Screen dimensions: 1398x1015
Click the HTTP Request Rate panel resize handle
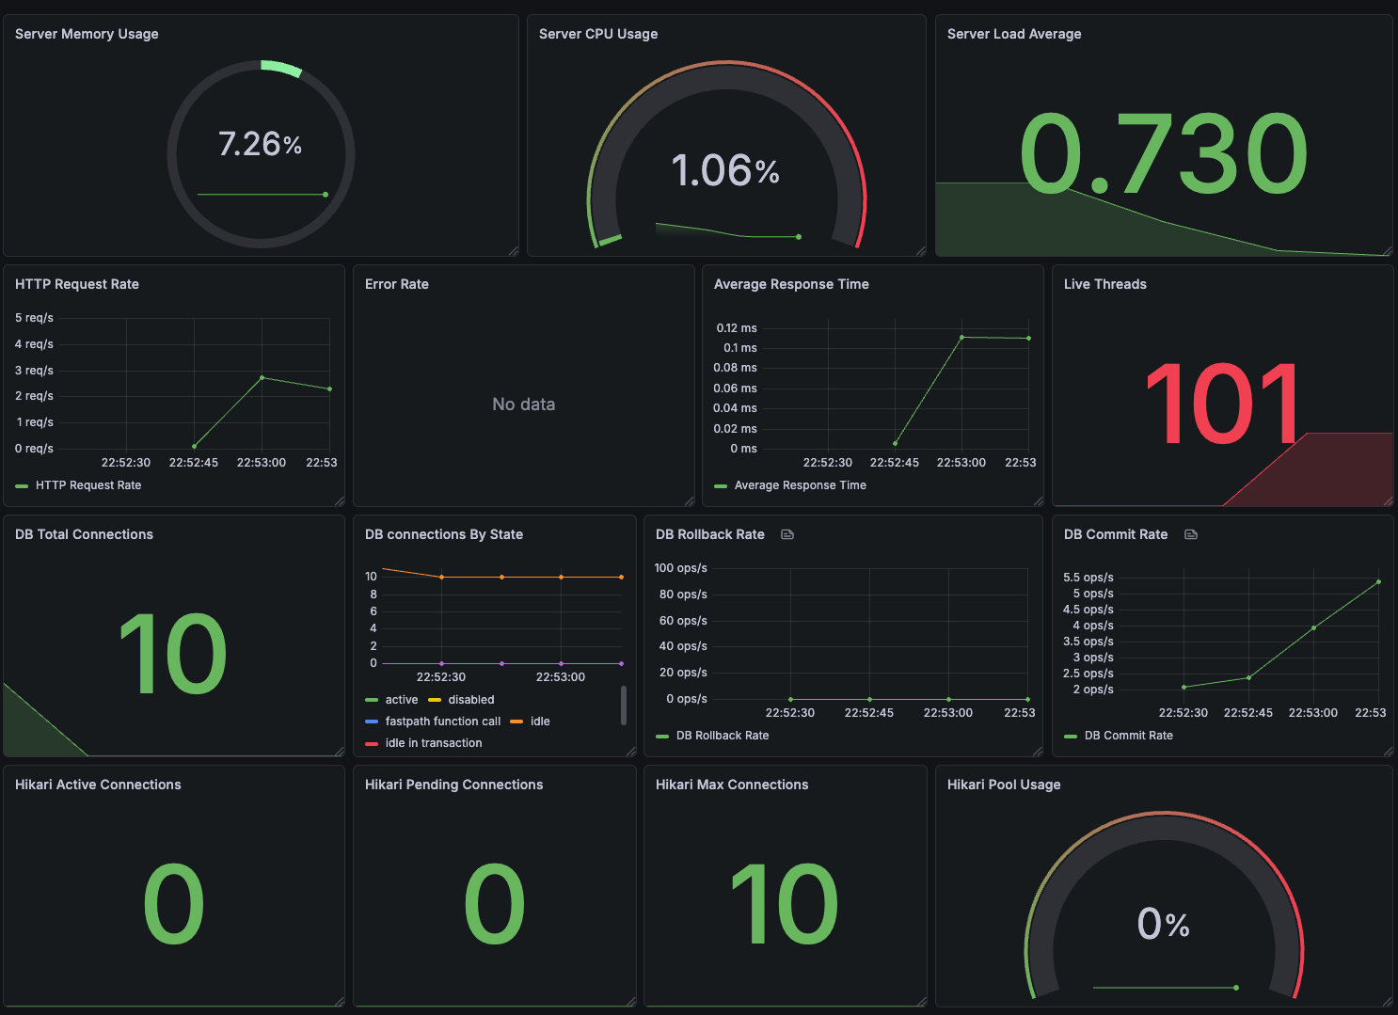coord(340,501)
